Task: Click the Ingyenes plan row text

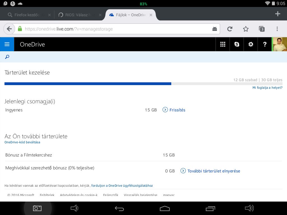Action: click(14, 110)
